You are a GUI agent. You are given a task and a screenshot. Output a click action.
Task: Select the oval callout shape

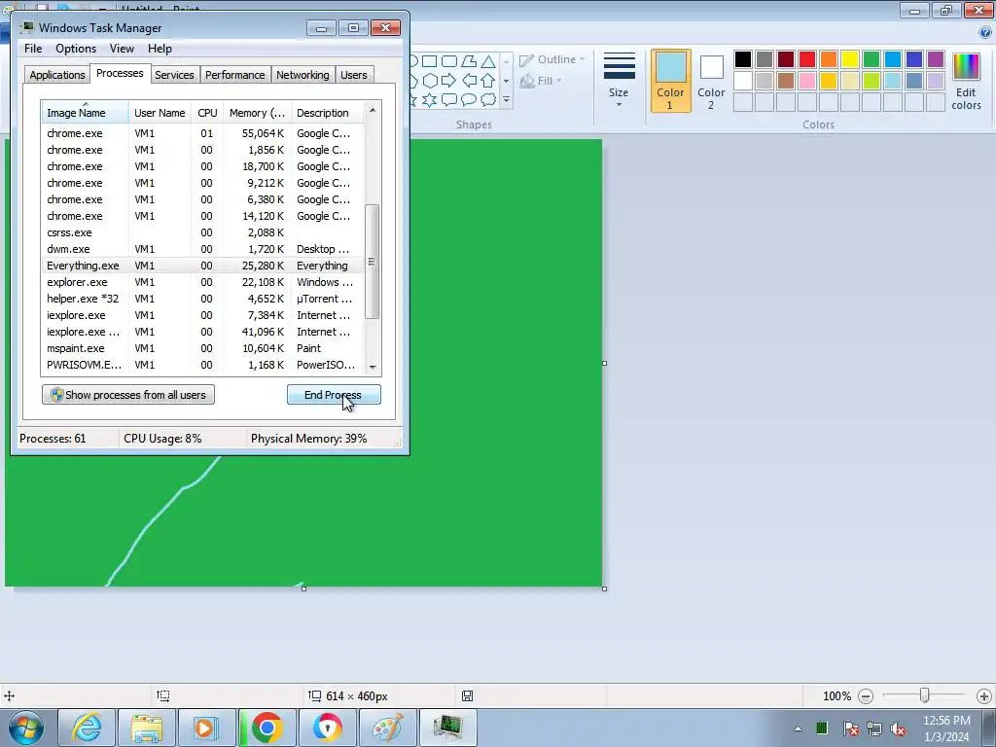[469, 100]
